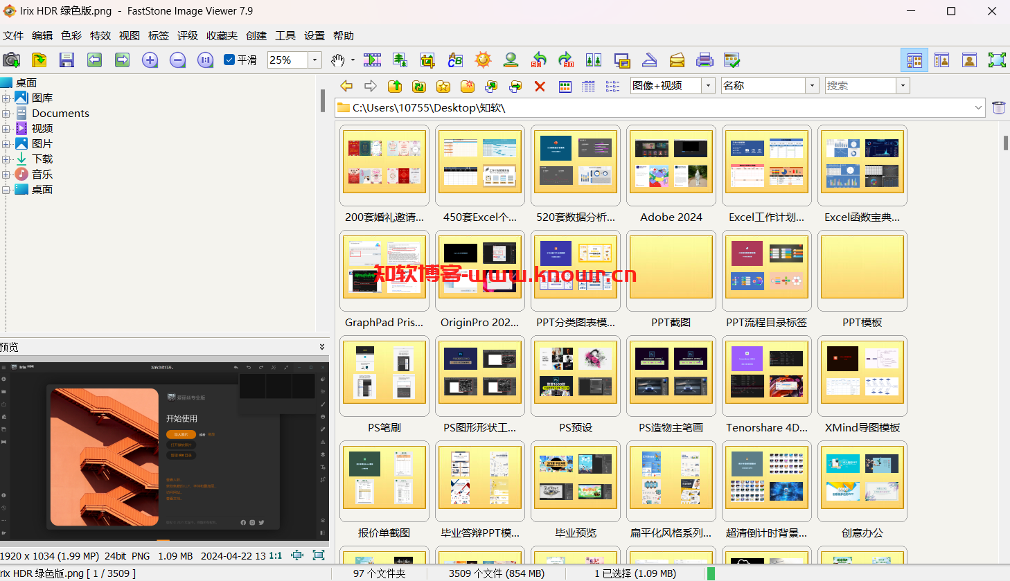This screenshot has height=581, width=1010.
Task: Open the Draw Board text icon
Action: pyautogui.click(x=455, y=60)
